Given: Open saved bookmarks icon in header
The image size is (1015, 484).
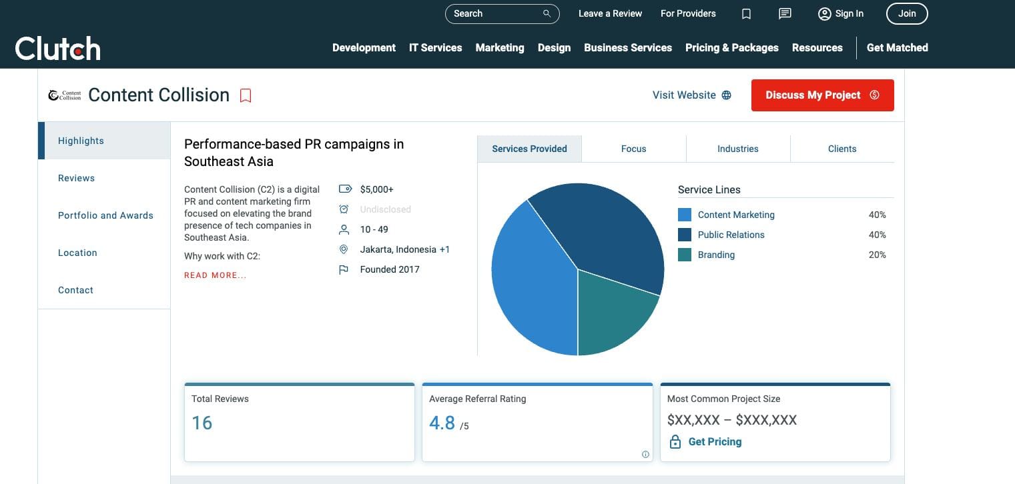Looking at the screenshot, I should [747, 14].
